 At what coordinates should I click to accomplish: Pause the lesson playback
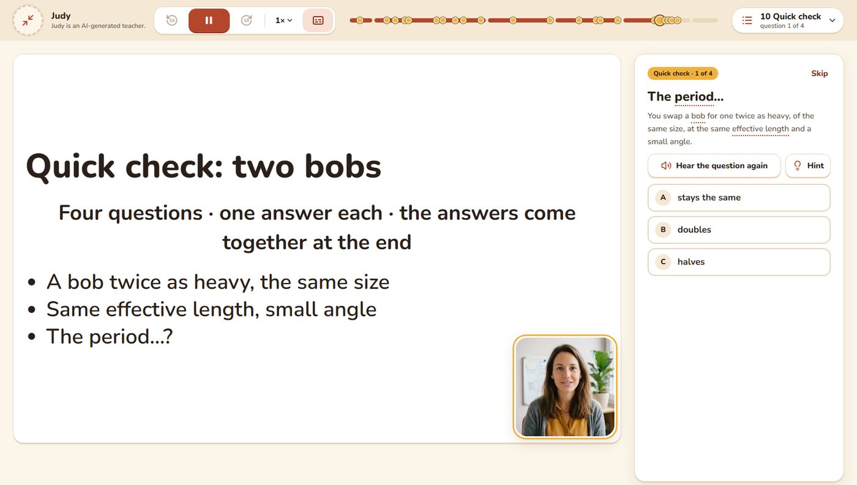point(209,20)
